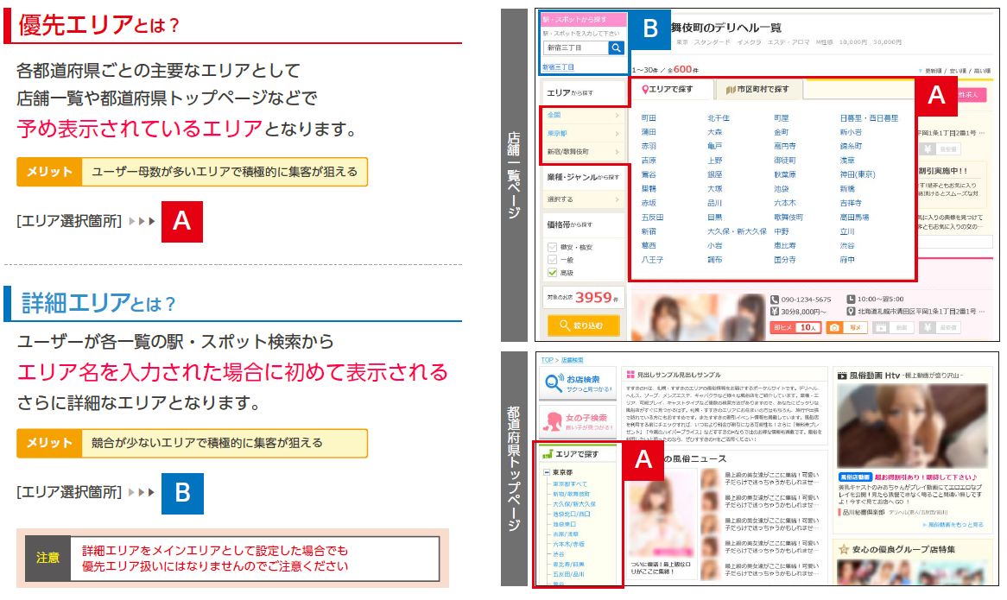Switch to the エリアで探す tab
Viewport: 1007px width, 600px height.
click(668, 90)
